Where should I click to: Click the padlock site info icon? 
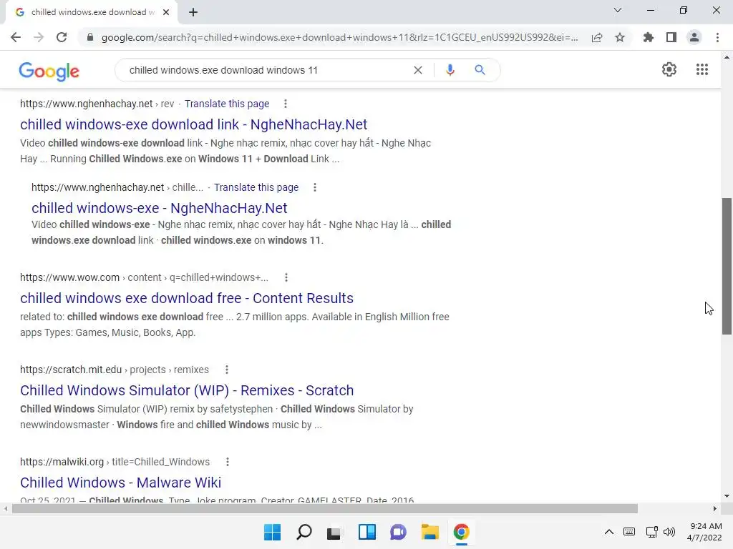pyautogui.click(x=90, y=37)
